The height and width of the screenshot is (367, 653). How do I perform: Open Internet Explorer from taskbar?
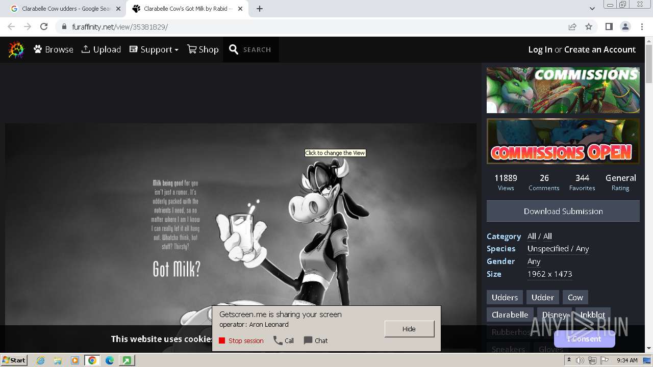[x=41, y=360]
